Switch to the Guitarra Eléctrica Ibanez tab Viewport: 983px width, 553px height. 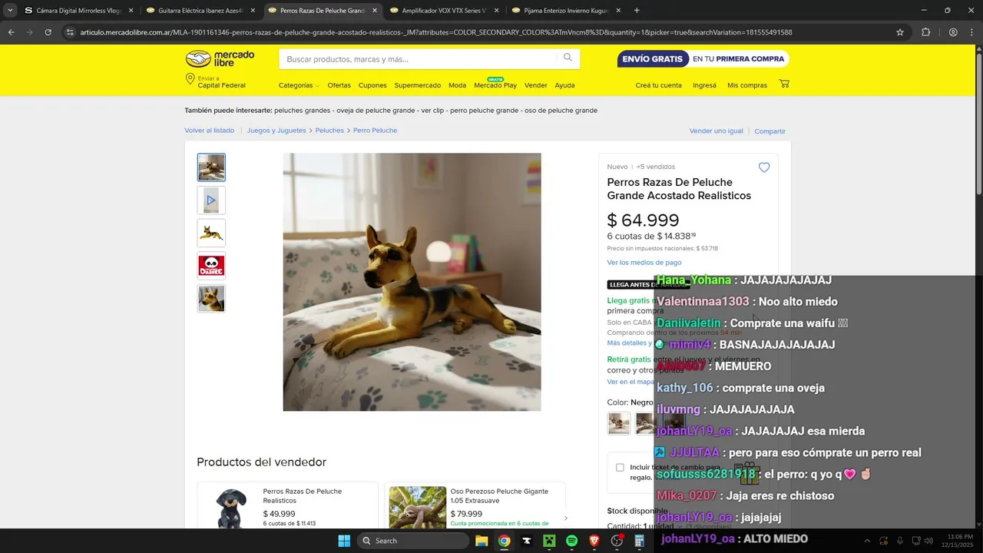[x=202, y=11]
